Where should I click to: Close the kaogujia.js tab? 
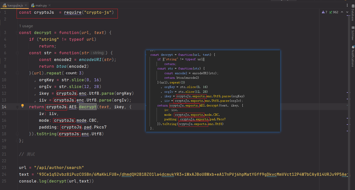[26, 5]
